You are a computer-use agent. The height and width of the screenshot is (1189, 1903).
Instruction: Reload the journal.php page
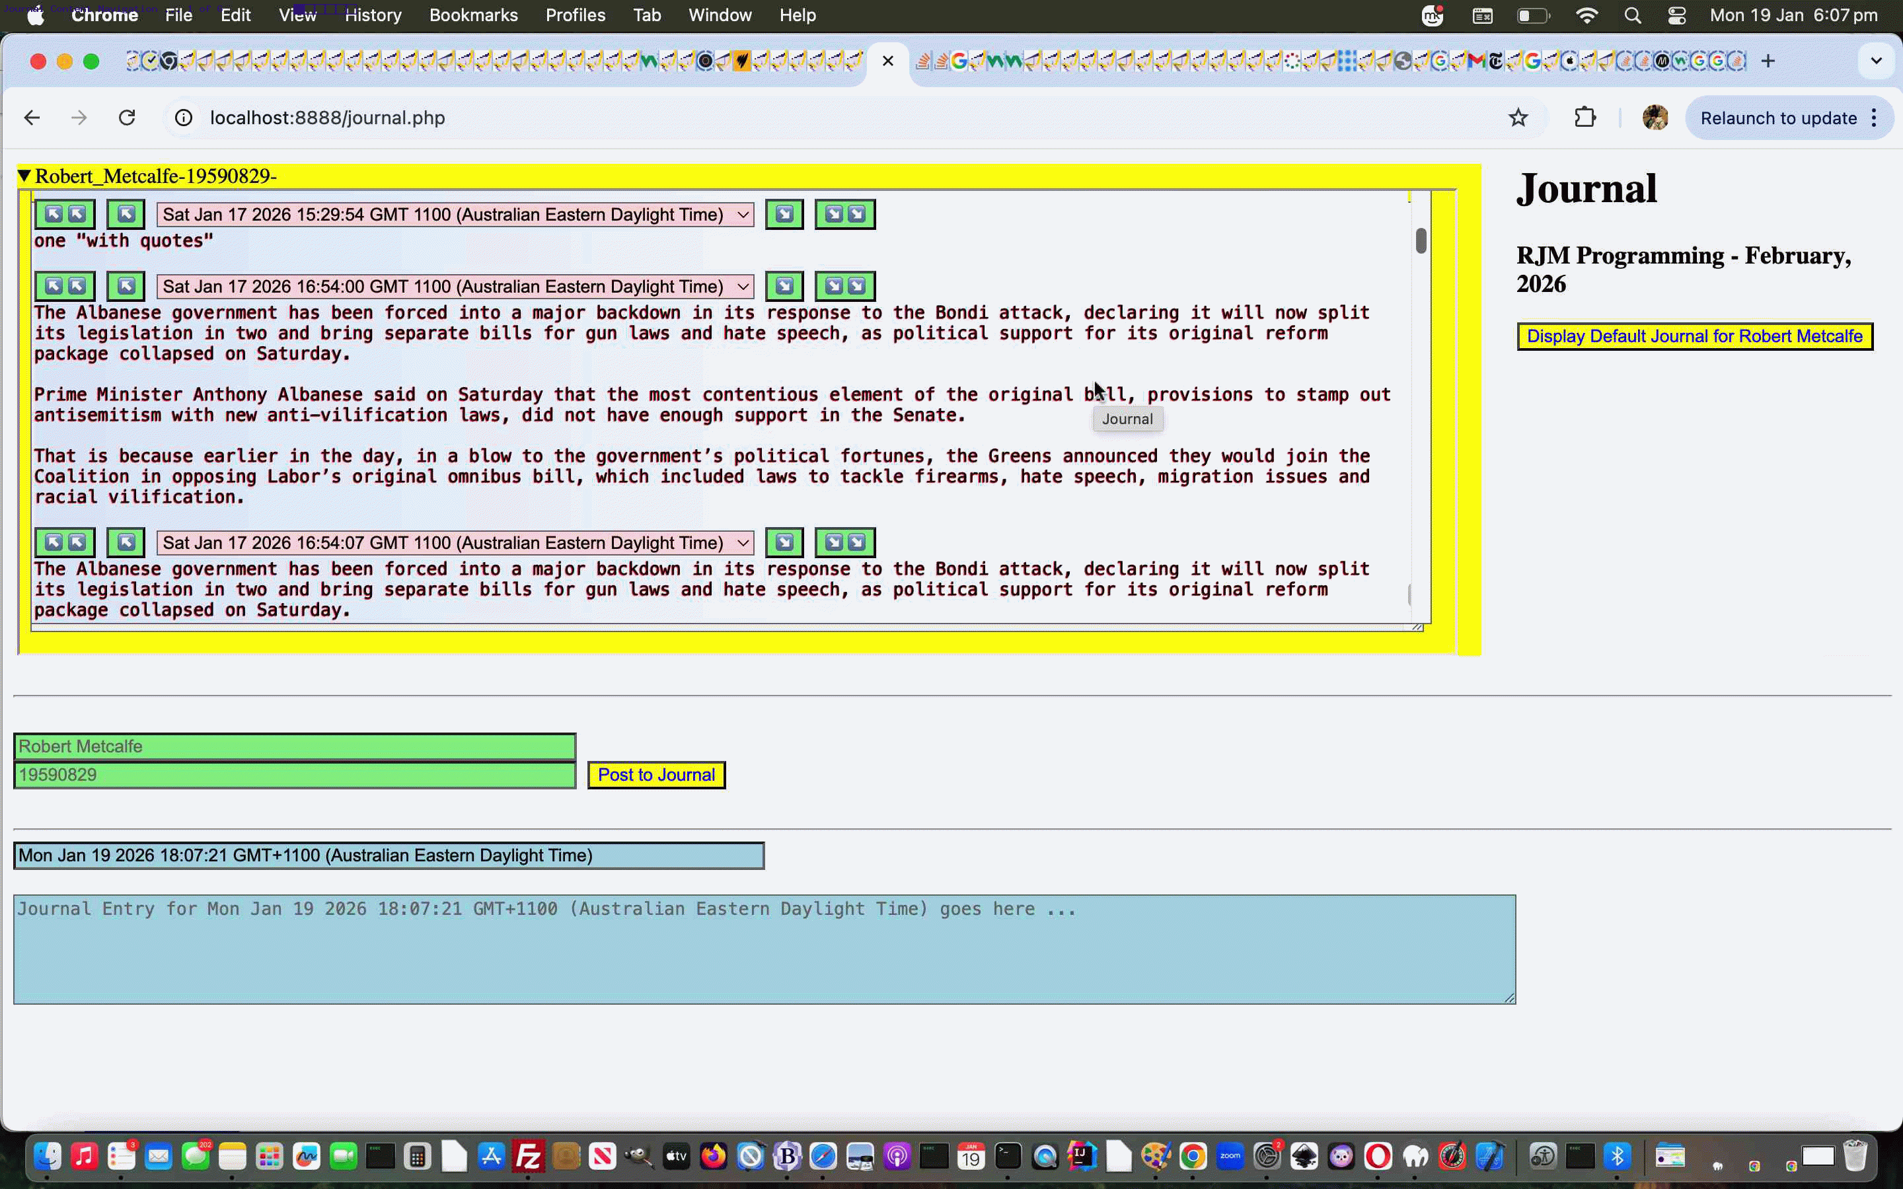point(127,118)
